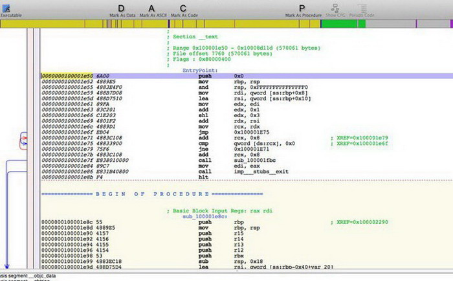Open the Show CFG view
Image resolution: width=453 pixels, height=281 pixels.
click(x=335, y=8)
